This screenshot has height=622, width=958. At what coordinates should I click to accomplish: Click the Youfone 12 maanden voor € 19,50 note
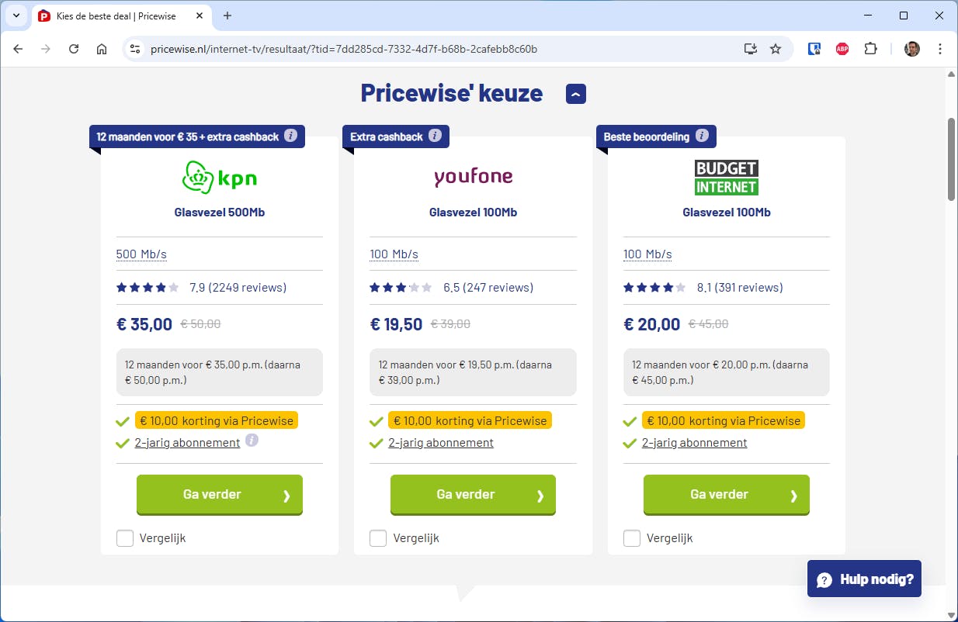[473, 372]
